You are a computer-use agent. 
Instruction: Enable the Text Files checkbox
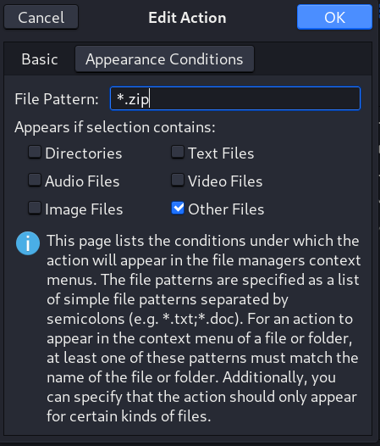tap(178, 152)
